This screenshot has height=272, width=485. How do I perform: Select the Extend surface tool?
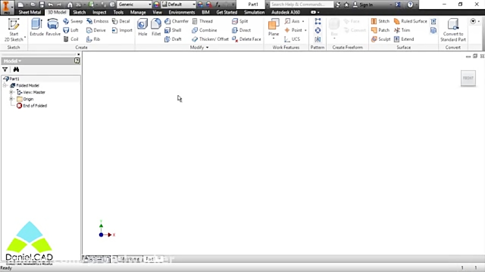[x=404, y=39]
